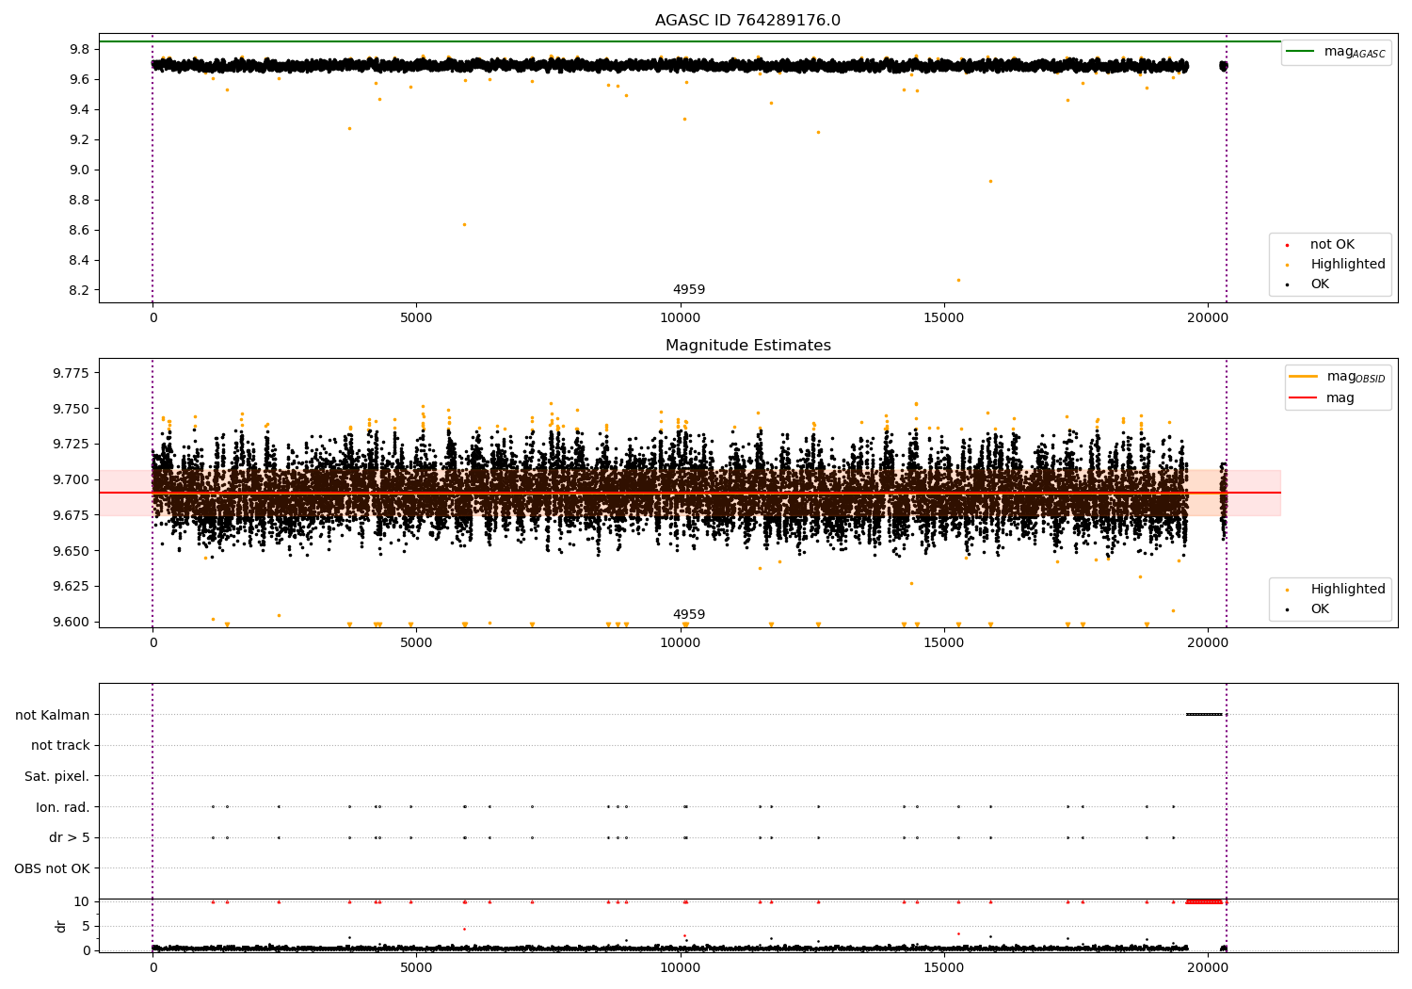Click the red mag line swatch in legend
The width and height of the screenshot is (1412, 989).
[1304, 397]
